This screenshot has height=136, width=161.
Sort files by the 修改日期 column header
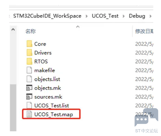coord(144,31)
